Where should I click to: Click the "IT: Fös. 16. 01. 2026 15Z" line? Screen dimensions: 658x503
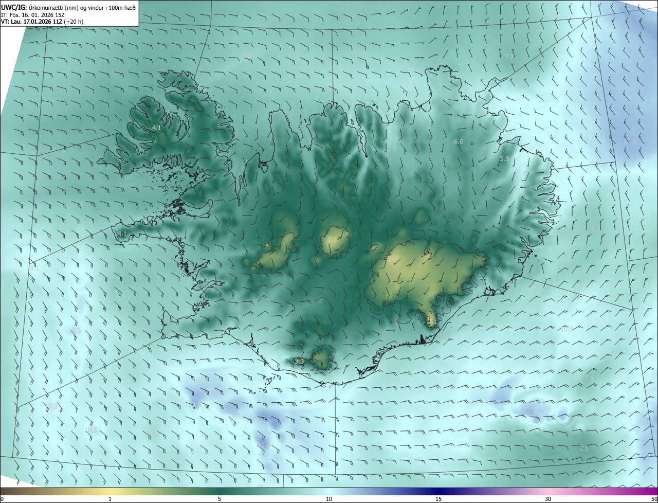(x=32, y=14)
